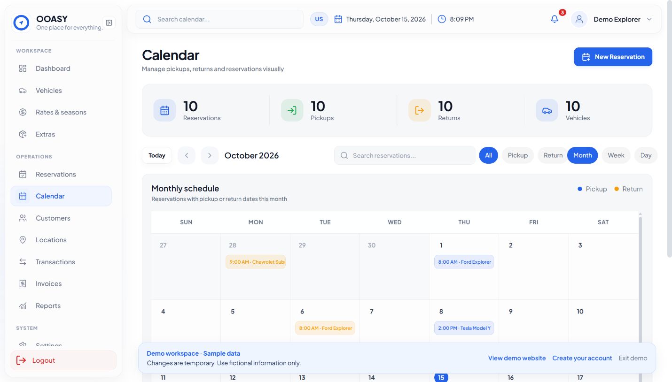The width and height of the screenshot is (672, 382).
Task: Click the Transactions arrows icon
Action: coord(23,262)
